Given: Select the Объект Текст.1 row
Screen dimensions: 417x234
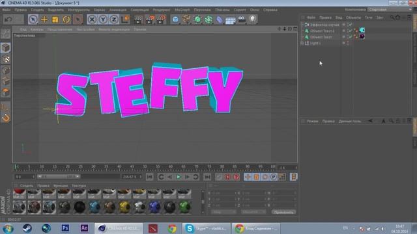Looking at the screenshot, I should tap(323, 31).
